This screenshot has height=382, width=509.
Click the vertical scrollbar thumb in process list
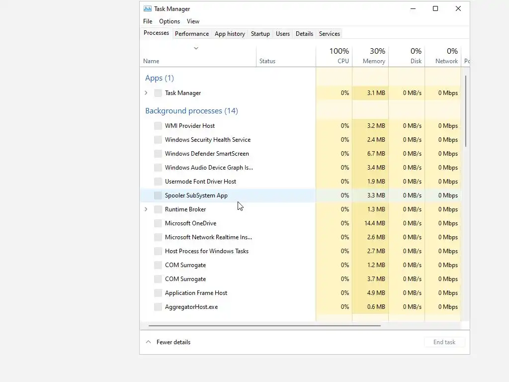pos(466,111)
